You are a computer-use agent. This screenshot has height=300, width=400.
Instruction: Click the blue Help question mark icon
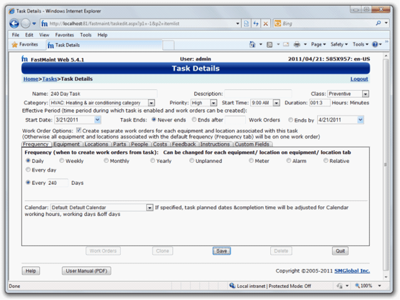(x=375, y=44)
